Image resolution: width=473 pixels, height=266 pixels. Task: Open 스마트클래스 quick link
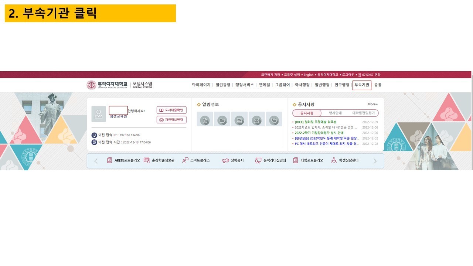196,161
